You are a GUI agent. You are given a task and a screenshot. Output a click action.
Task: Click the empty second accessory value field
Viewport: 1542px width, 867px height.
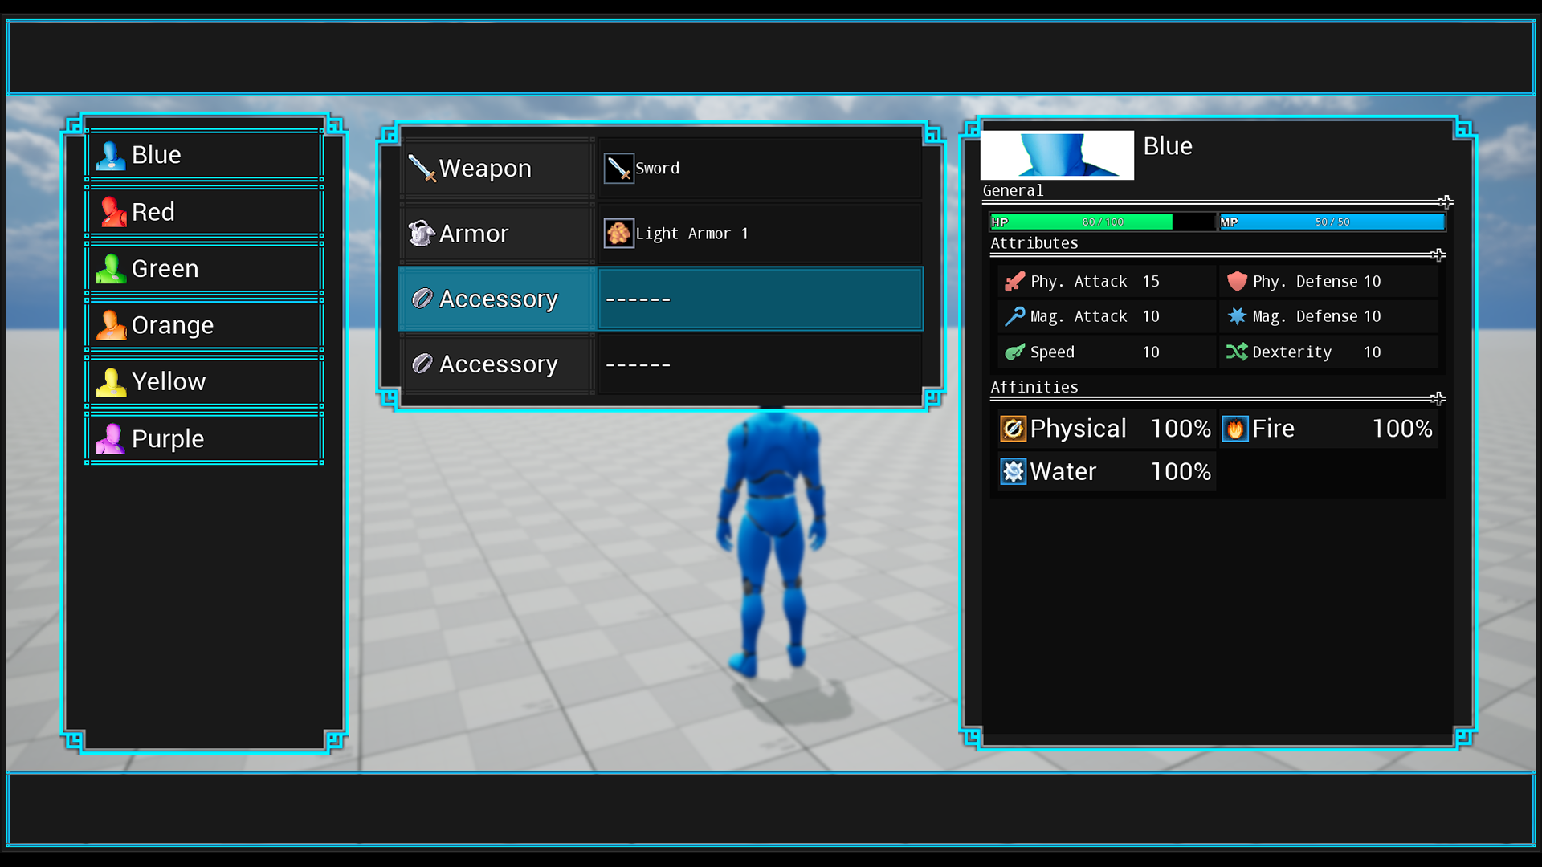[761, 364]
